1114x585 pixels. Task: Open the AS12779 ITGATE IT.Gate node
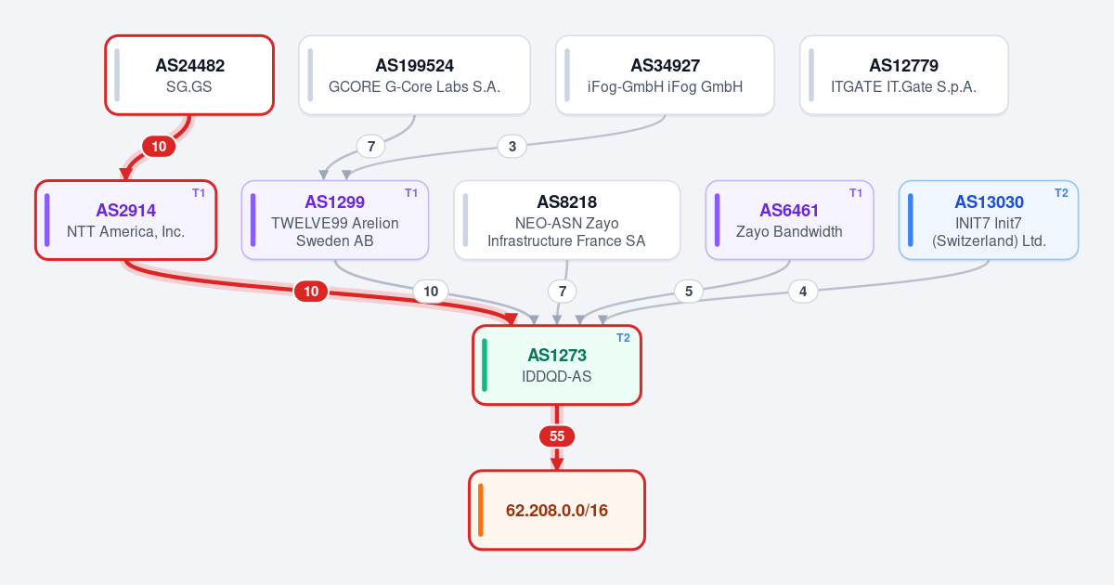[903, 75]
